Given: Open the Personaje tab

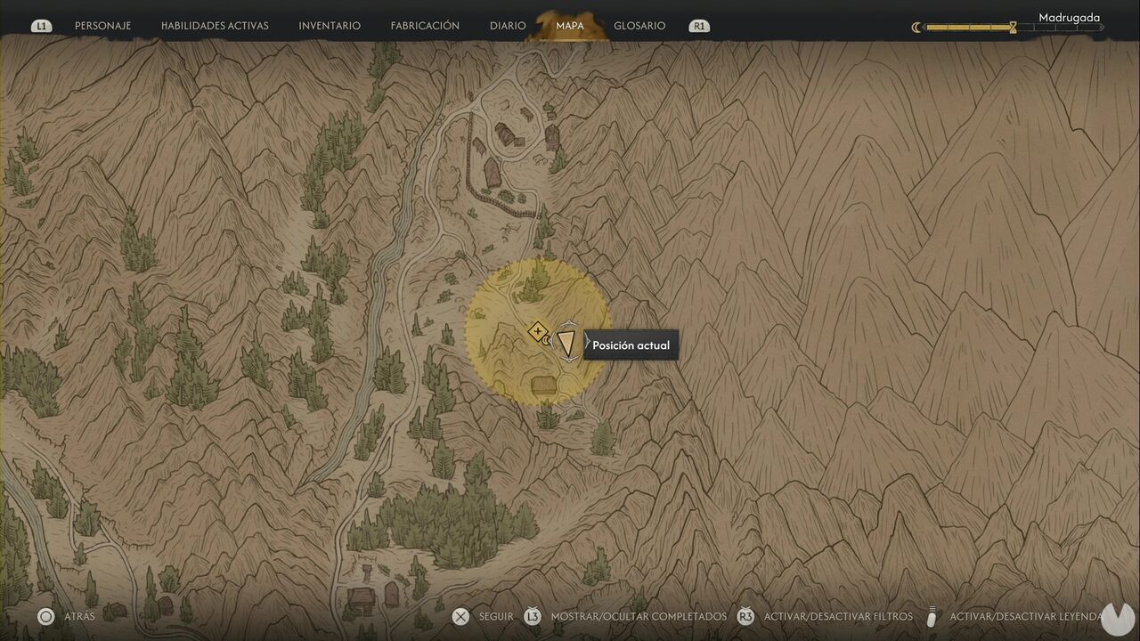Looking at the screenshot, I should click(102, 26).
